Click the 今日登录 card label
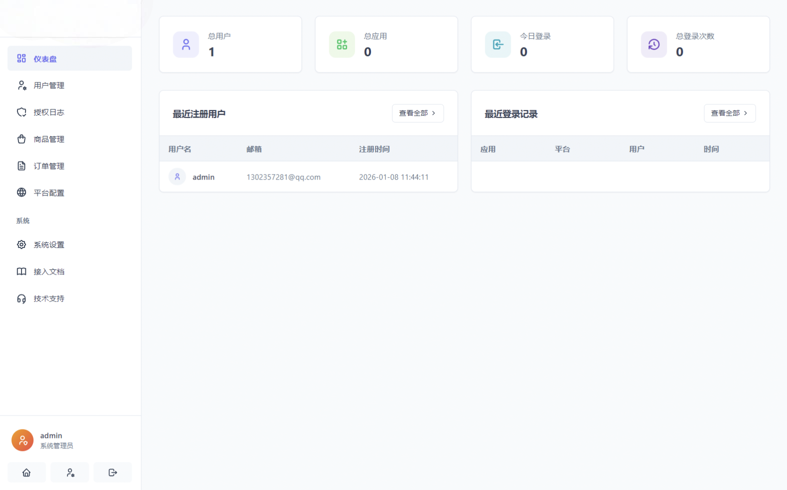787x490 pixels. point(535,36)
